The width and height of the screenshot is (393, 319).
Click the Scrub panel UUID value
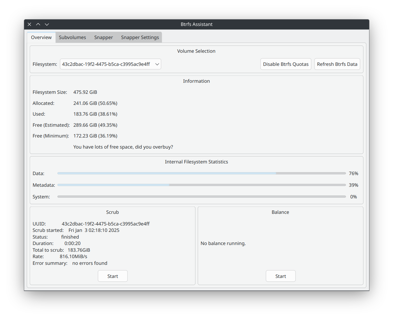(106, 224)
